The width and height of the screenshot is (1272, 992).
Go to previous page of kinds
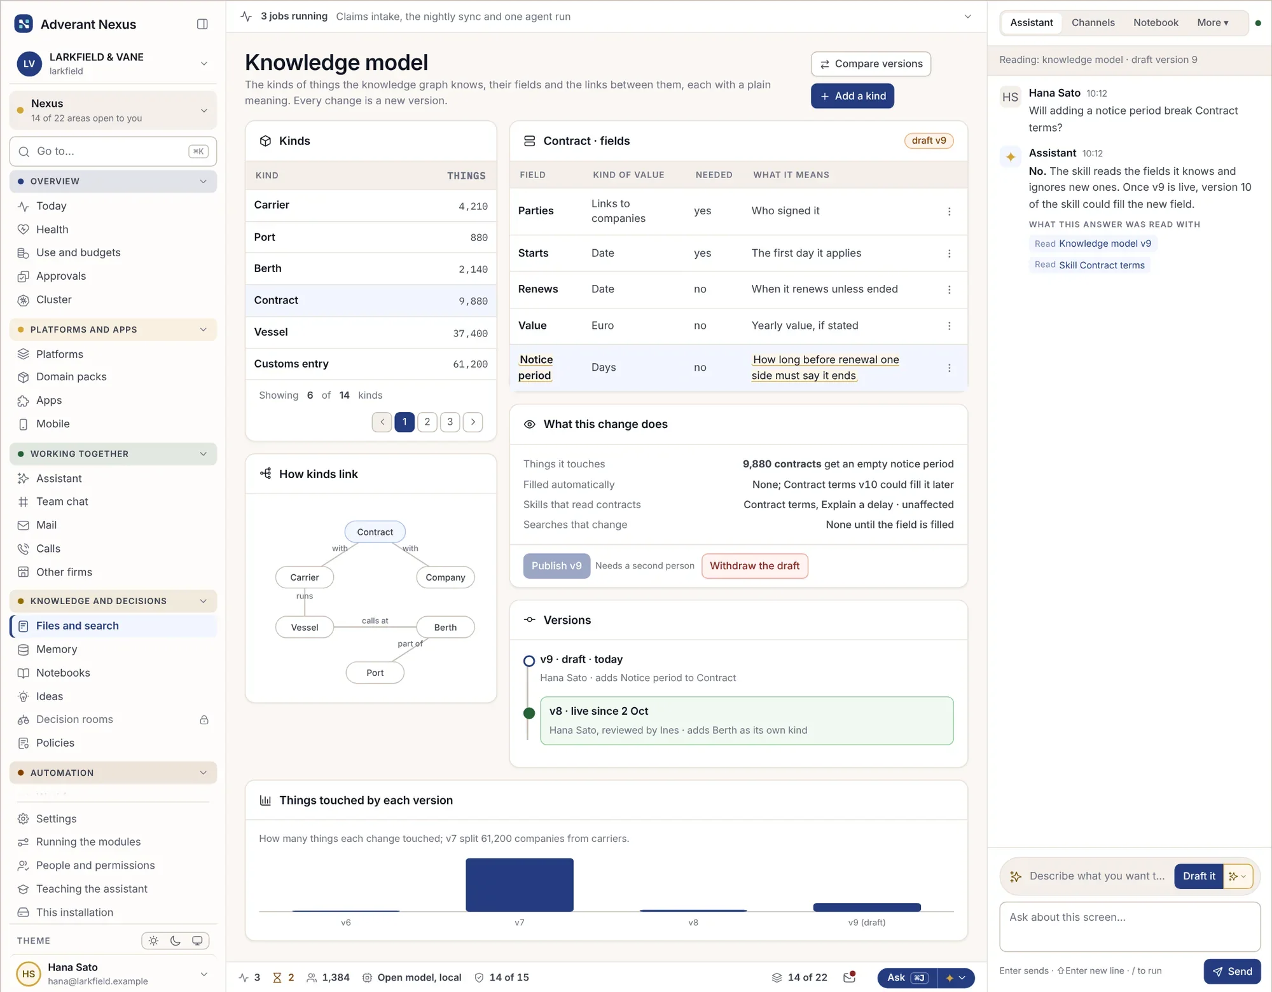click(x=382, y=422)
